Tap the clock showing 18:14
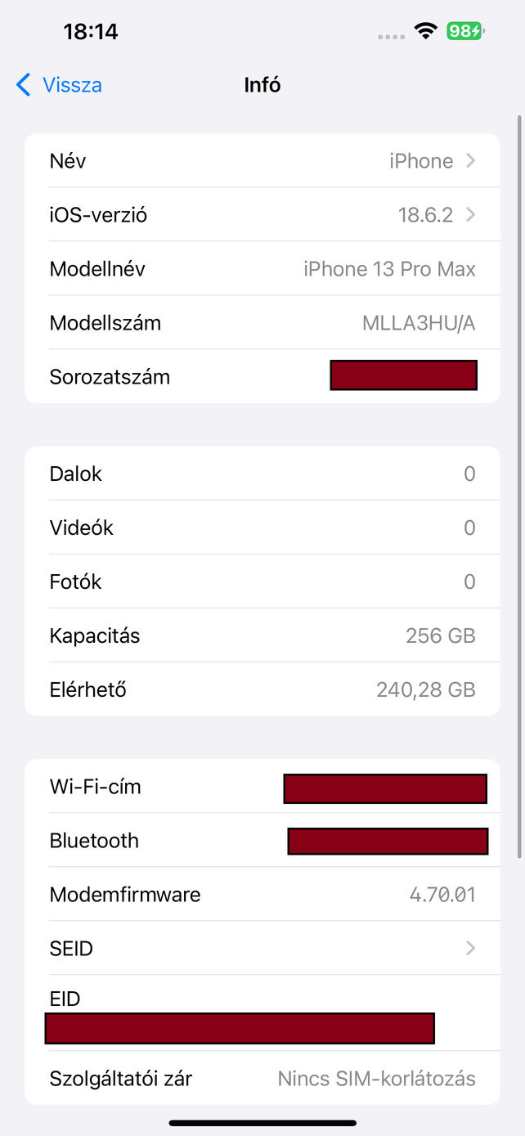 click(91, 32)
